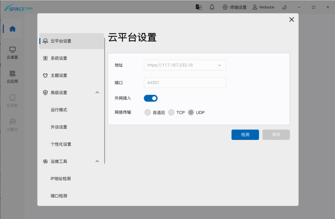Select the 自适应 radio button
This screenshot has width=335, height=219.
148,112
